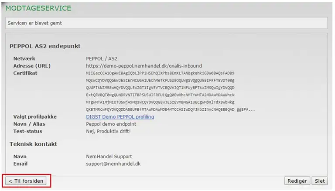Click the Slet button

(320, 181)
